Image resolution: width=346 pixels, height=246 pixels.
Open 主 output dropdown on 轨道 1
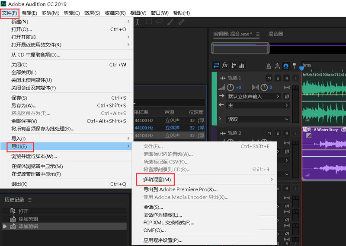(x=258, y=105)
